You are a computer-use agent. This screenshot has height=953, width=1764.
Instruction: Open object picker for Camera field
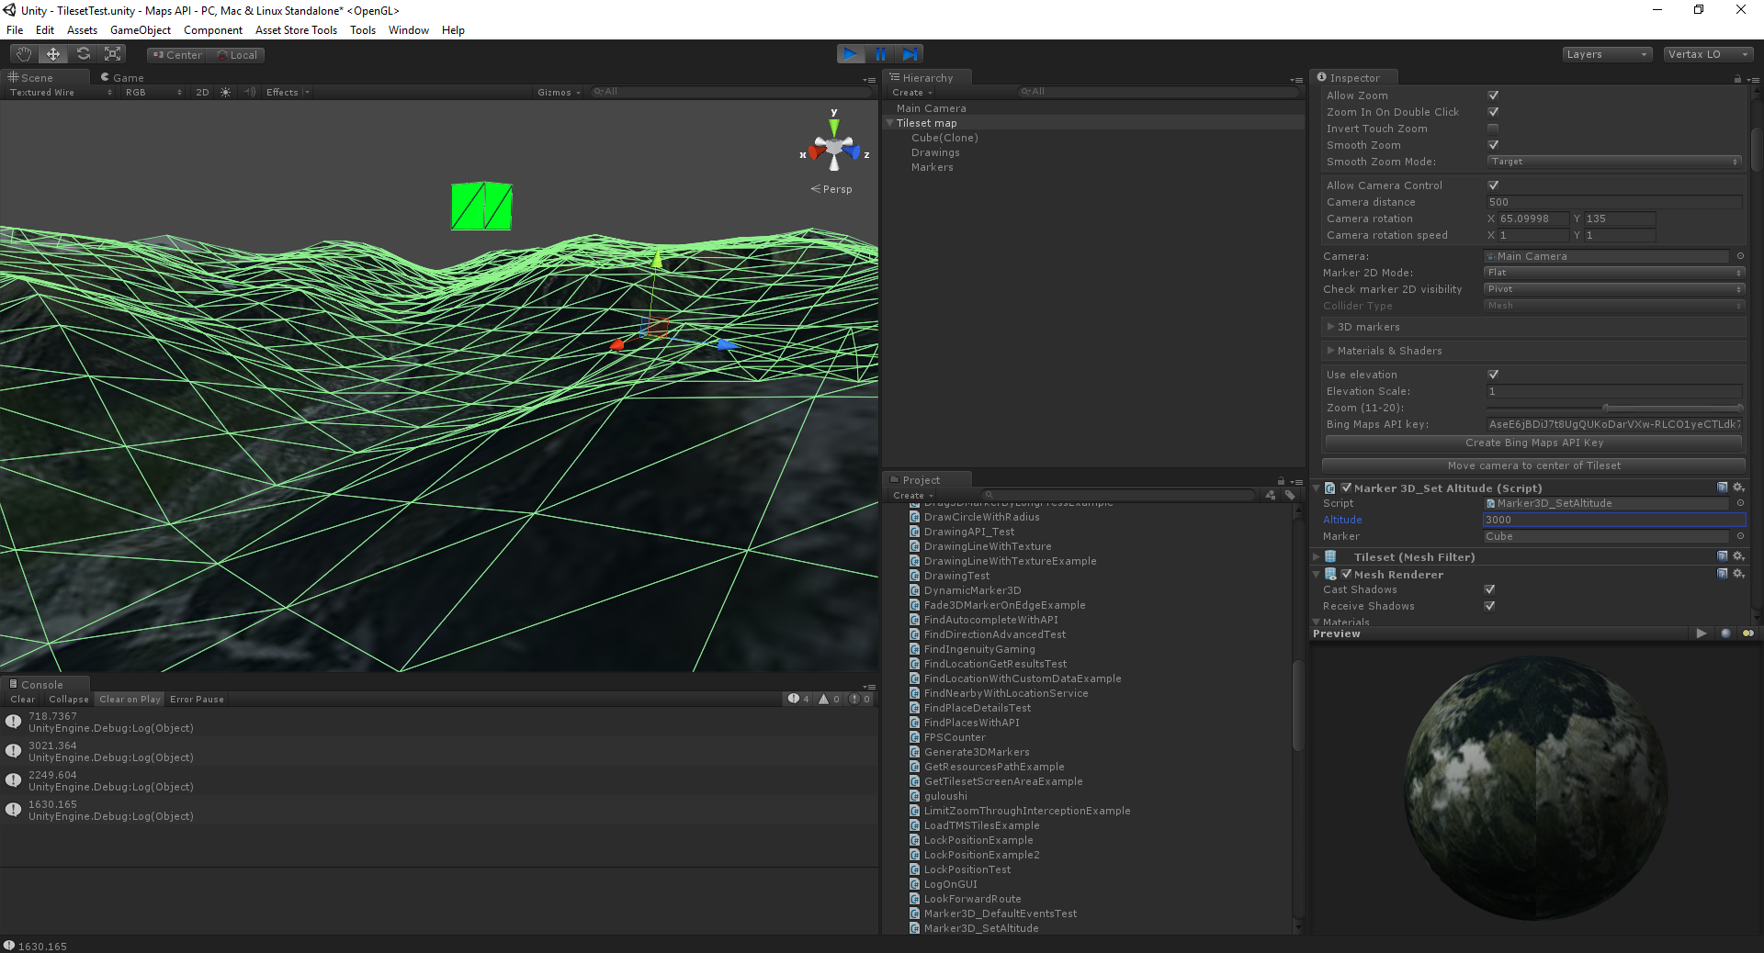pos(1740,256)
